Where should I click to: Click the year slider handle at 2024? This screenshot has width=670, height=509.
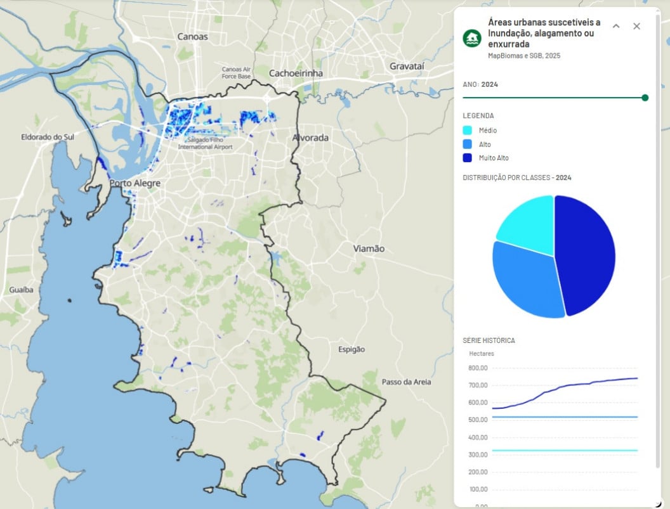click(x=645, y=98)
